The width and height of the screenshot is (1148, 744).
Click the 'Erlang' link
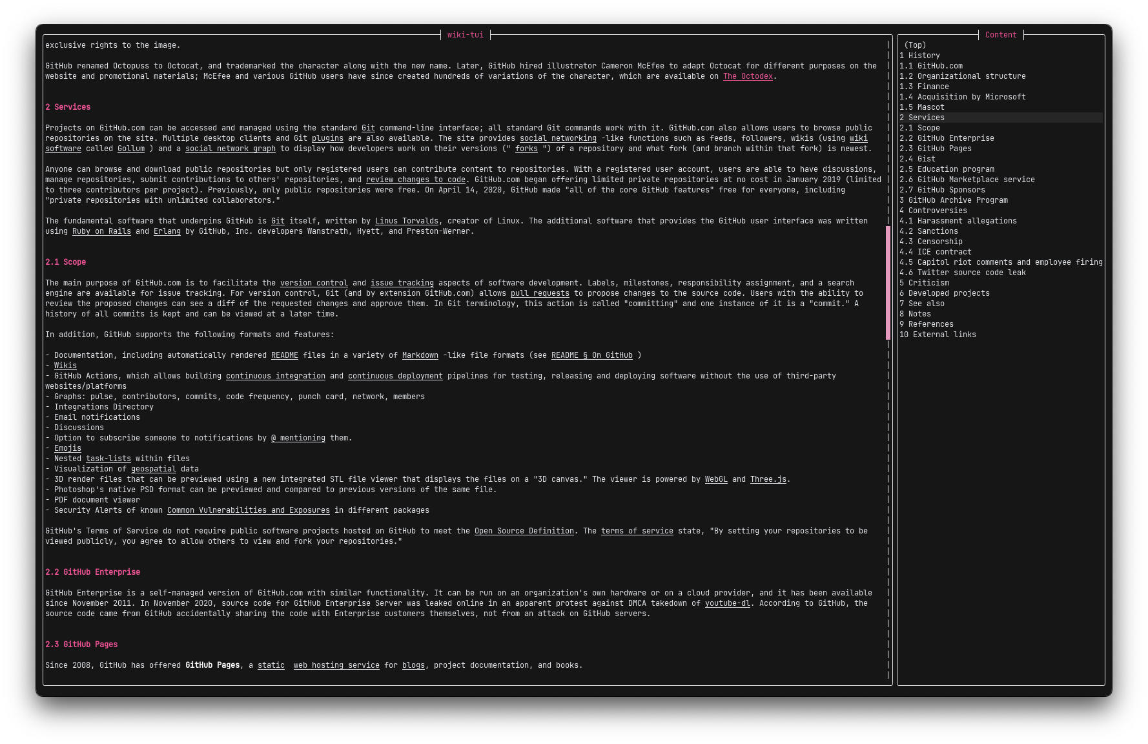[167, 231]
